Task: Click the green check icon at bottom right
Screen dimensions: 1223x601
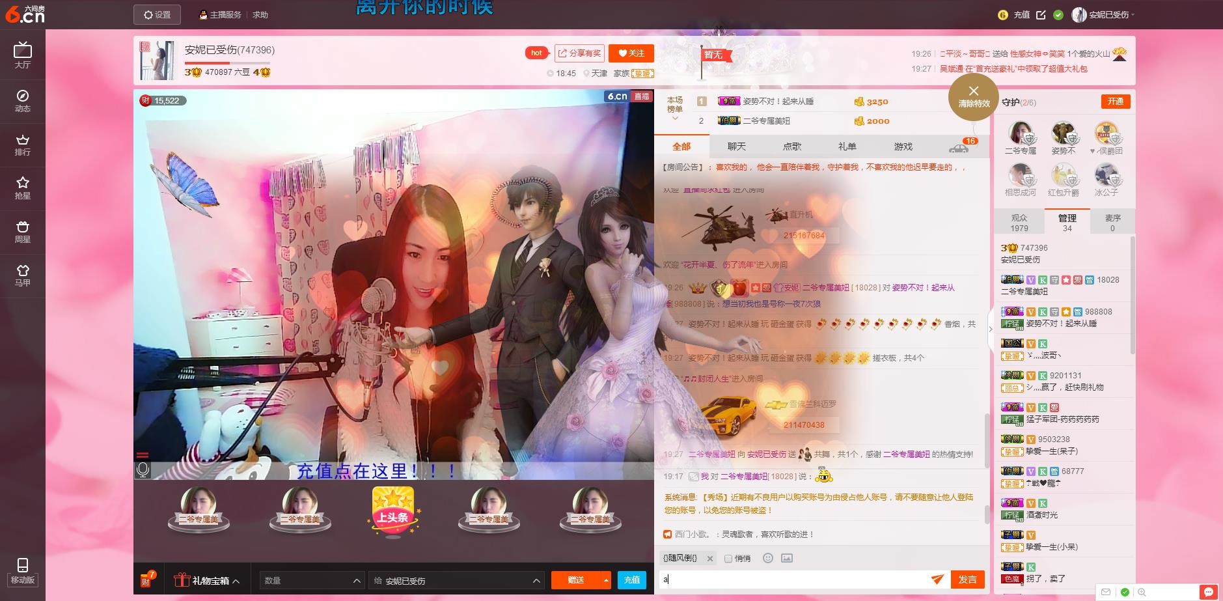Action: pyautogui.click(x=1124, y=592)
